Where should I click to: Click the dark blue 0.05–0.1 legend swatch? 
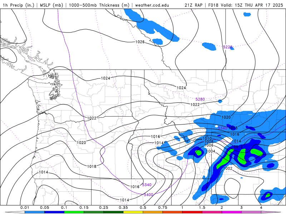pos(54,212)
